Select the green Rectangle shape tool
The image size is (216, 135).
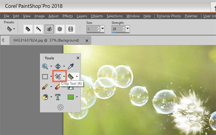coord(71,97)
